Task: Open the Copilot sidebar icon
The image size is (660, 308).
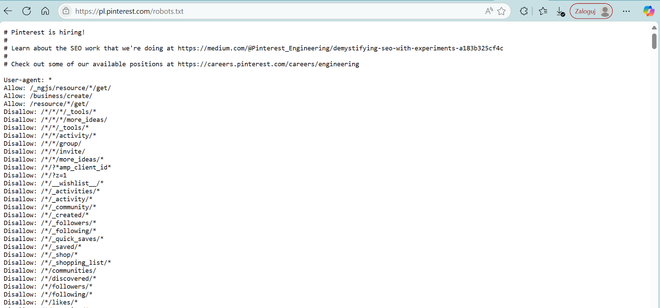Action: point(649,11)
